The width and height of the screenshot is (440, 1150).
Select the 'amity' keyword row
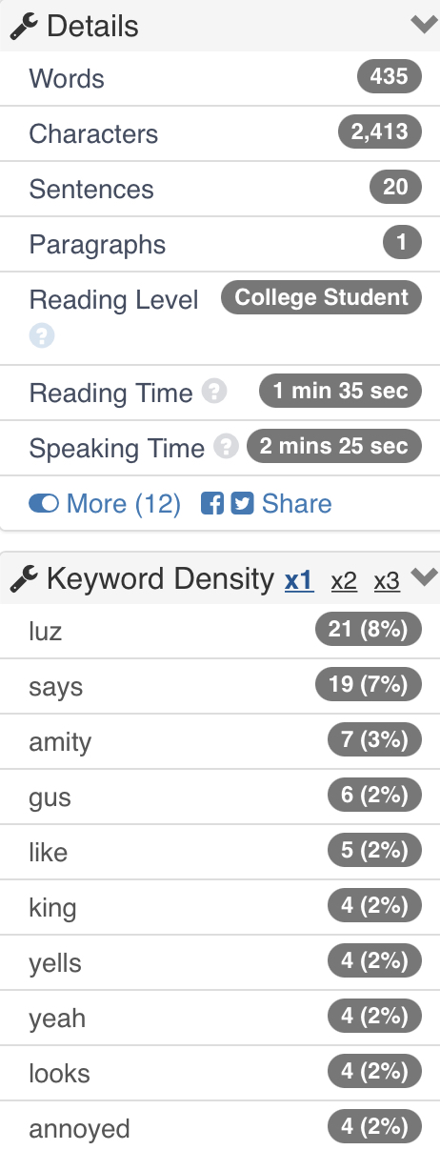click(220, 741)
